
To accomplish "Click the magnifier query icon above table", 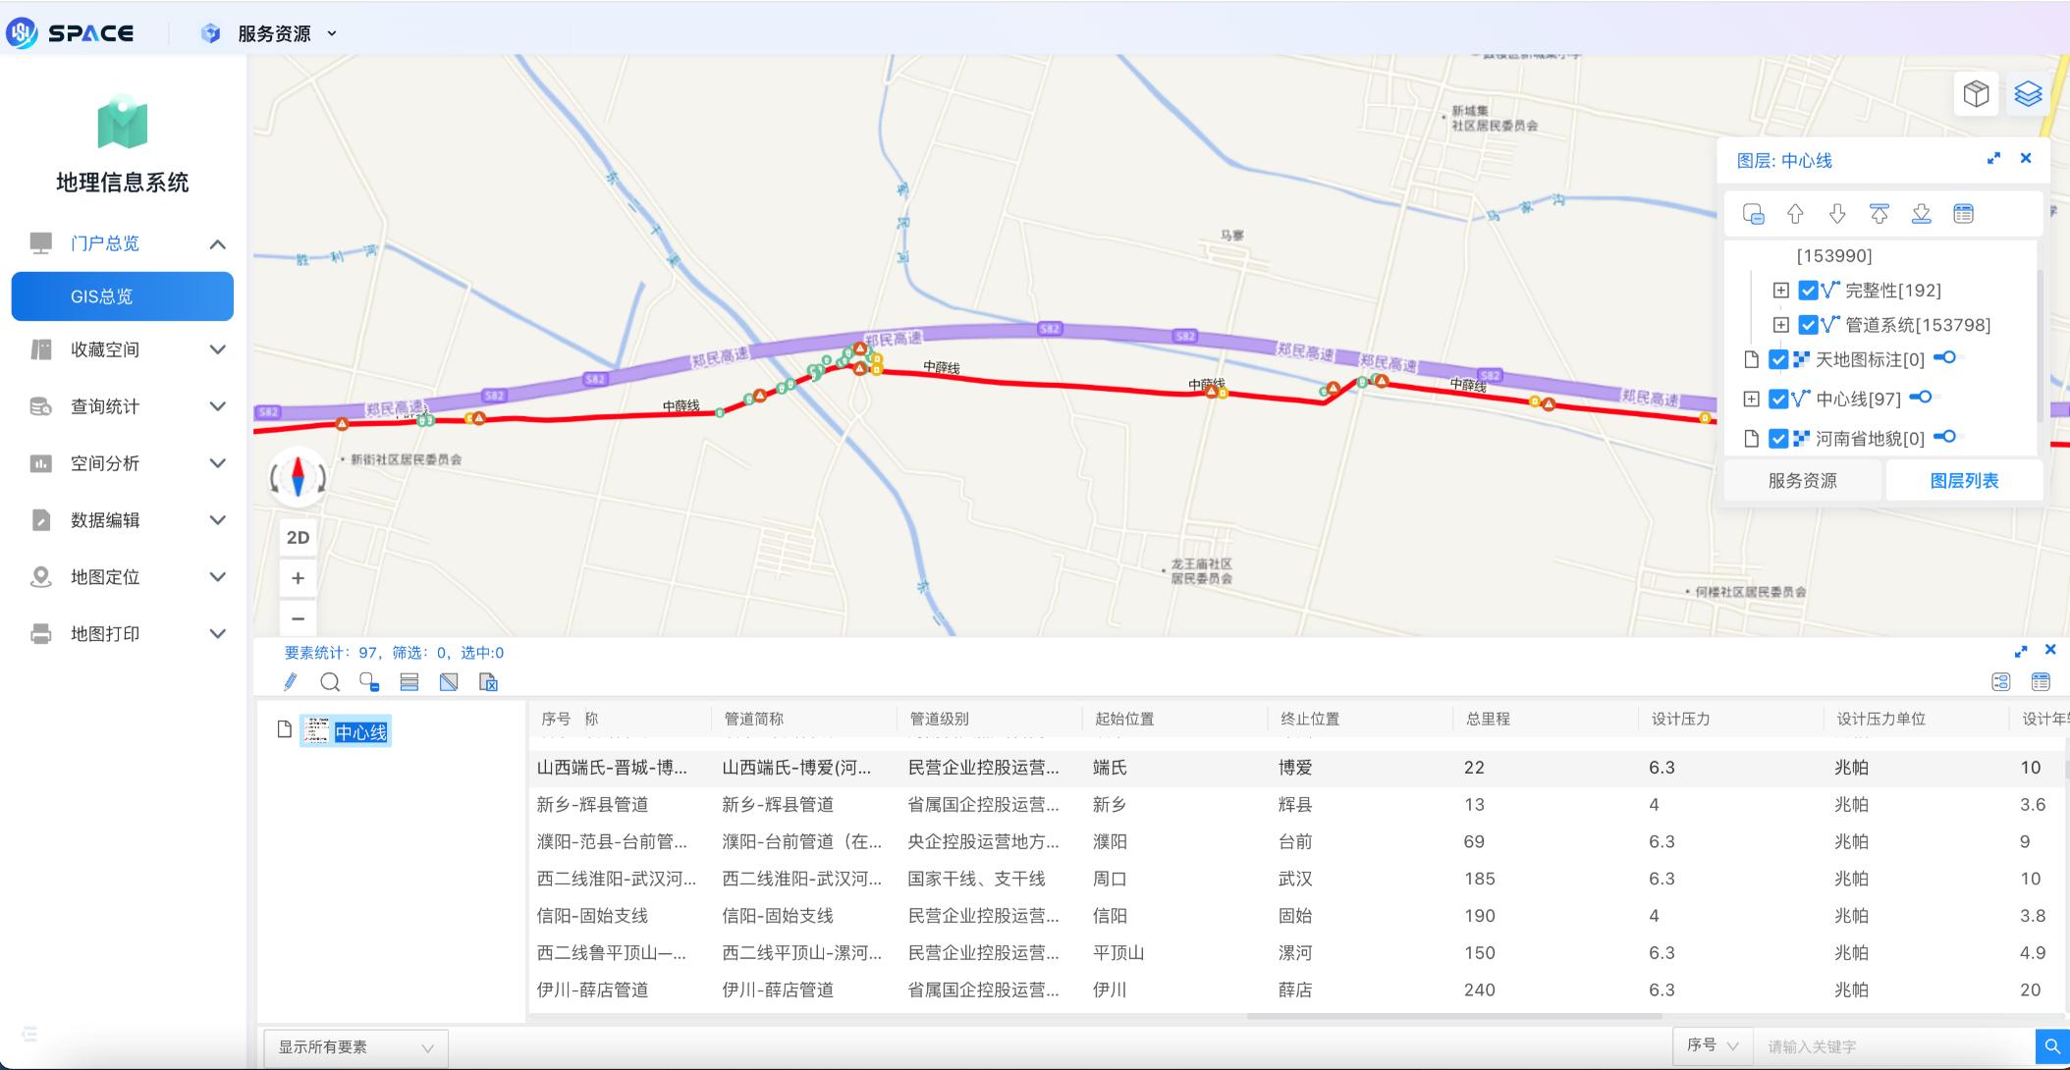I will pos(330,681).
